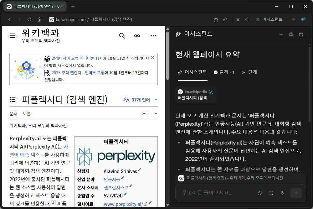Open the Wikipedia hamburger main menu
The height and width of the screenshot is (209, 313).
pyautogui.click(x=13, y=36)
